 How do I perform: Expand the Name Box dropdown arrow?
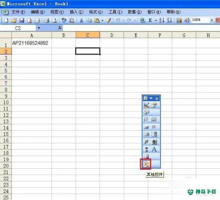(39, 28)
